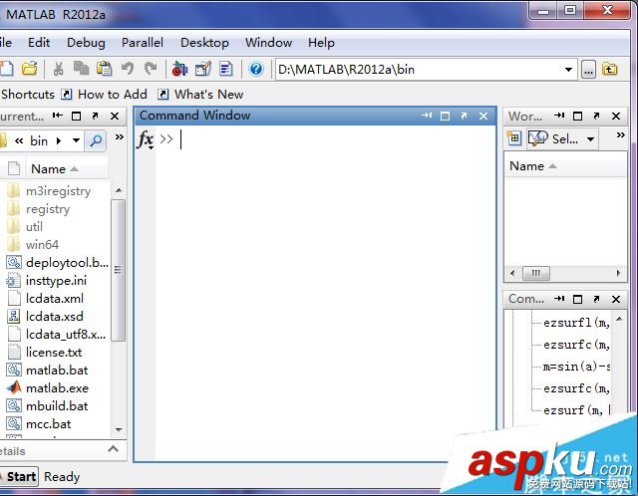
Task: Show more Workspace toolbar options
Action: point(620,135)
